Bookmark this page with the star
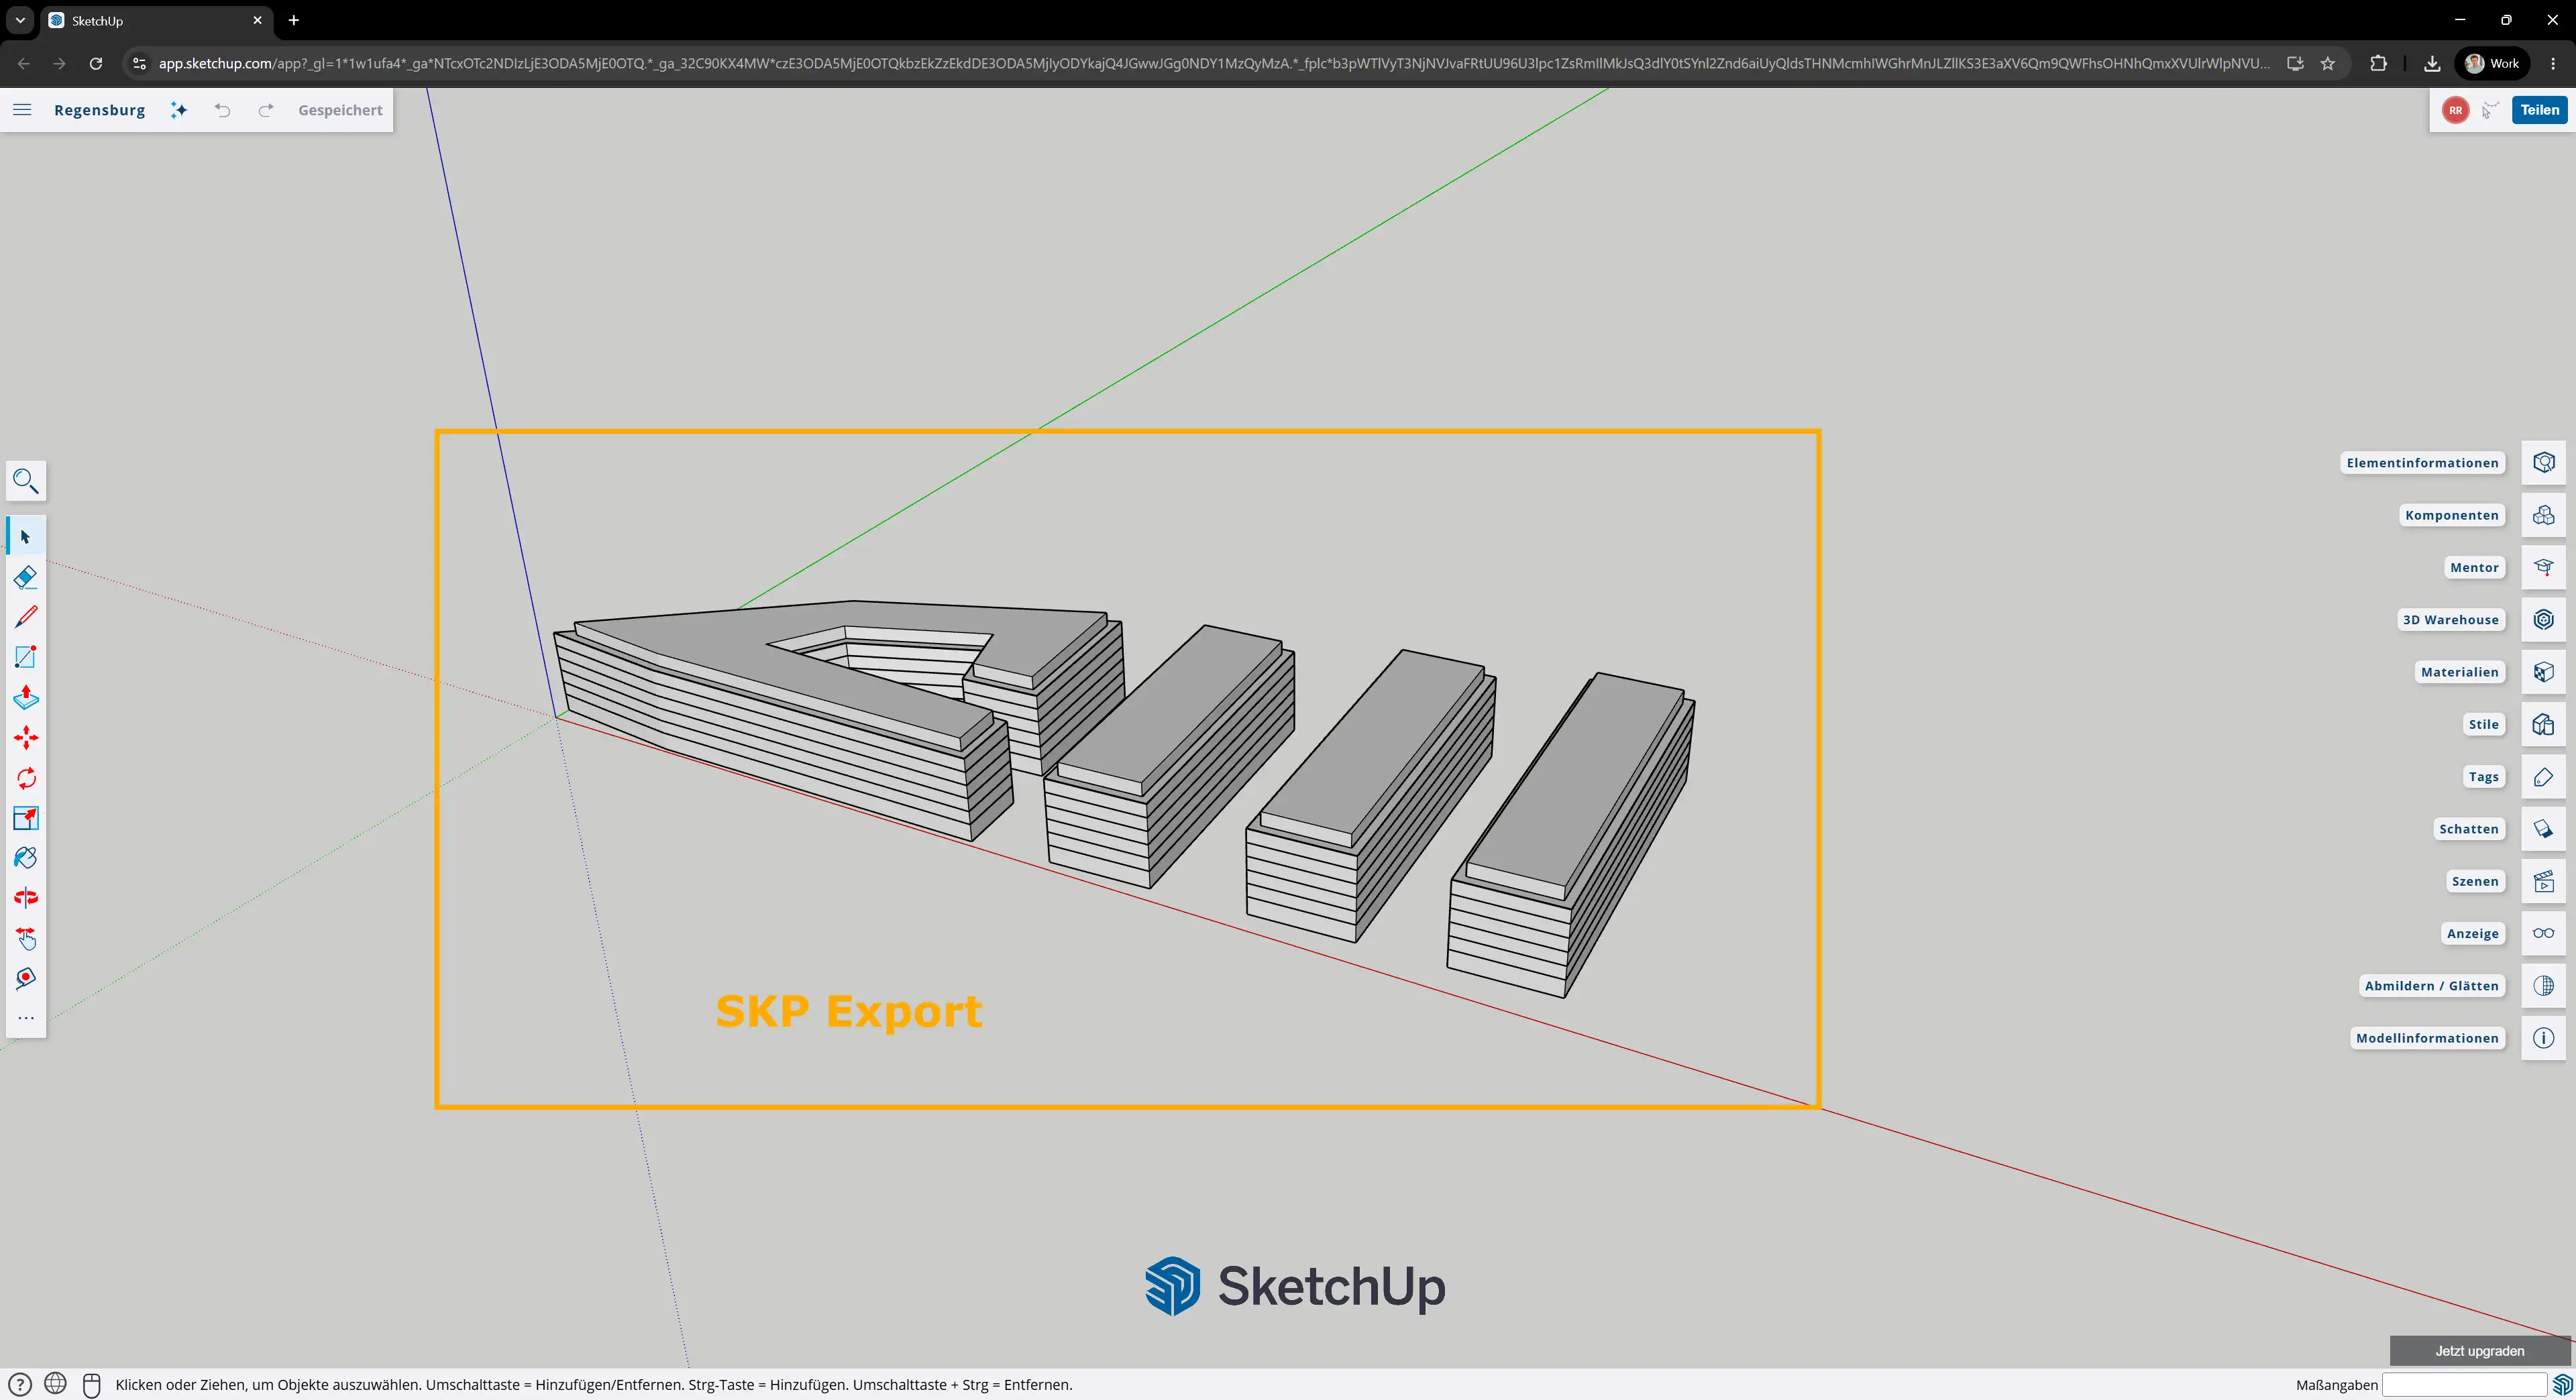2576x1400 pixels. click(x=2328, y=63)
